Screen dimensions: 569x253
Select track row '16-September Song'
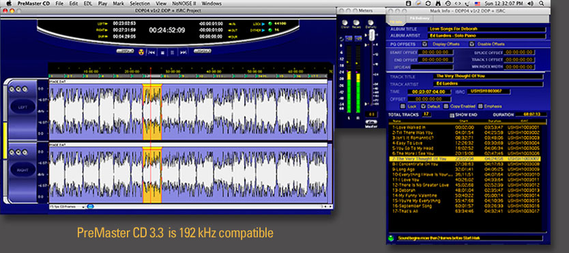pyautogui.click(x=465, y=206)
